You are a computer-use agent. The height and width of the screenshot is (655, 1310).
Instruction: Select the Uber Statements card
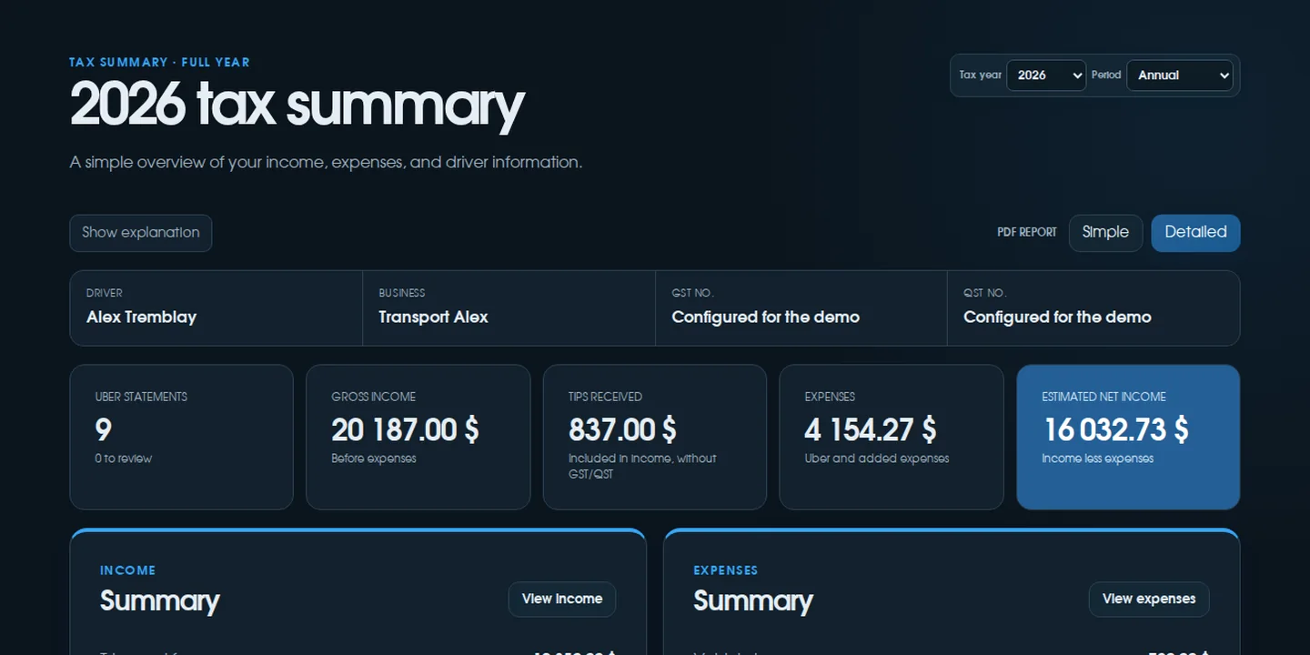[x=182, y=438]
